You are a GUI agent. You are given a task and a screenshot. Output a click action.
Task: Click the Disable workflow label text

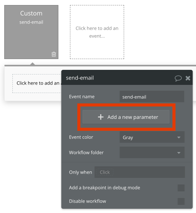(x=87, y=201)
